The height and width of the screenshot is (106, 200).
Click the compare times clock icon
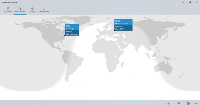[188, 103]
